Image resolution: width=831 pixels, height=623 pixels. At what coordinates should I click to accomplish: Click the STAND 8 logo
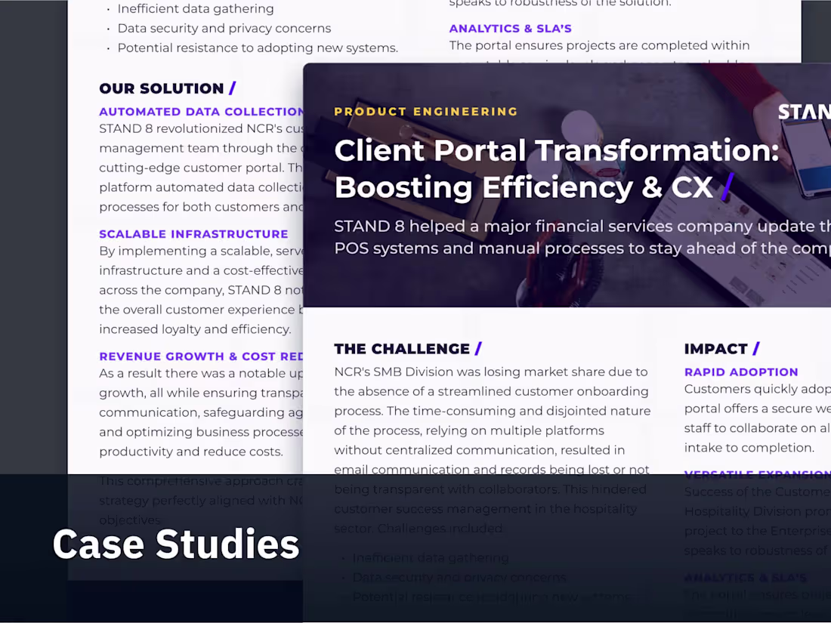[x=805, y=112]
